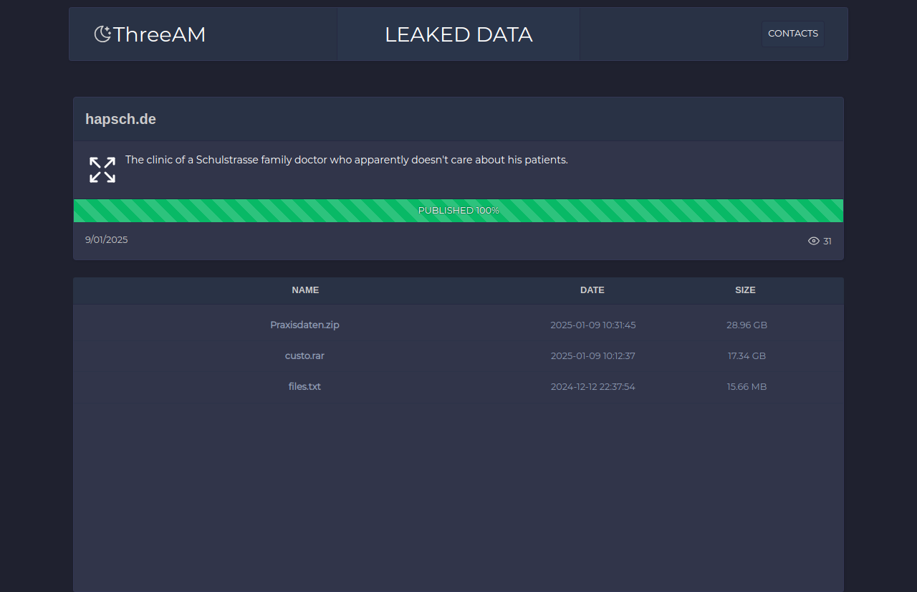Select the Praxisdaten.zip file name
This screenshot has height=592, width=917.
coord(304,325)
